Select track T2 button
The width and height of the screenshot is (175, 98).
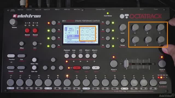pos(54,30)
